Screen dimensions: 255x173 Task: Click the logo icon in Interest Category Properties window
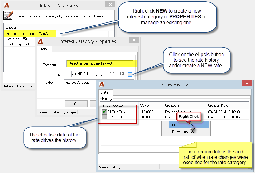point(40,41)
